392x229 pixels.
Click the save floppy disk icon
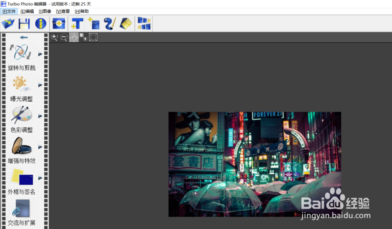pos(24,24)
